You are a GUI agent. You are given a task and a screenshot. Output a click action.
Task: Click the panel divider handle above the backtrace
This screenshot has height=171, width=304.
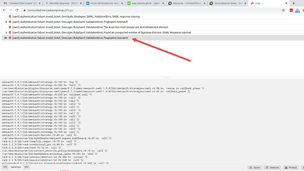pos(167,78)
